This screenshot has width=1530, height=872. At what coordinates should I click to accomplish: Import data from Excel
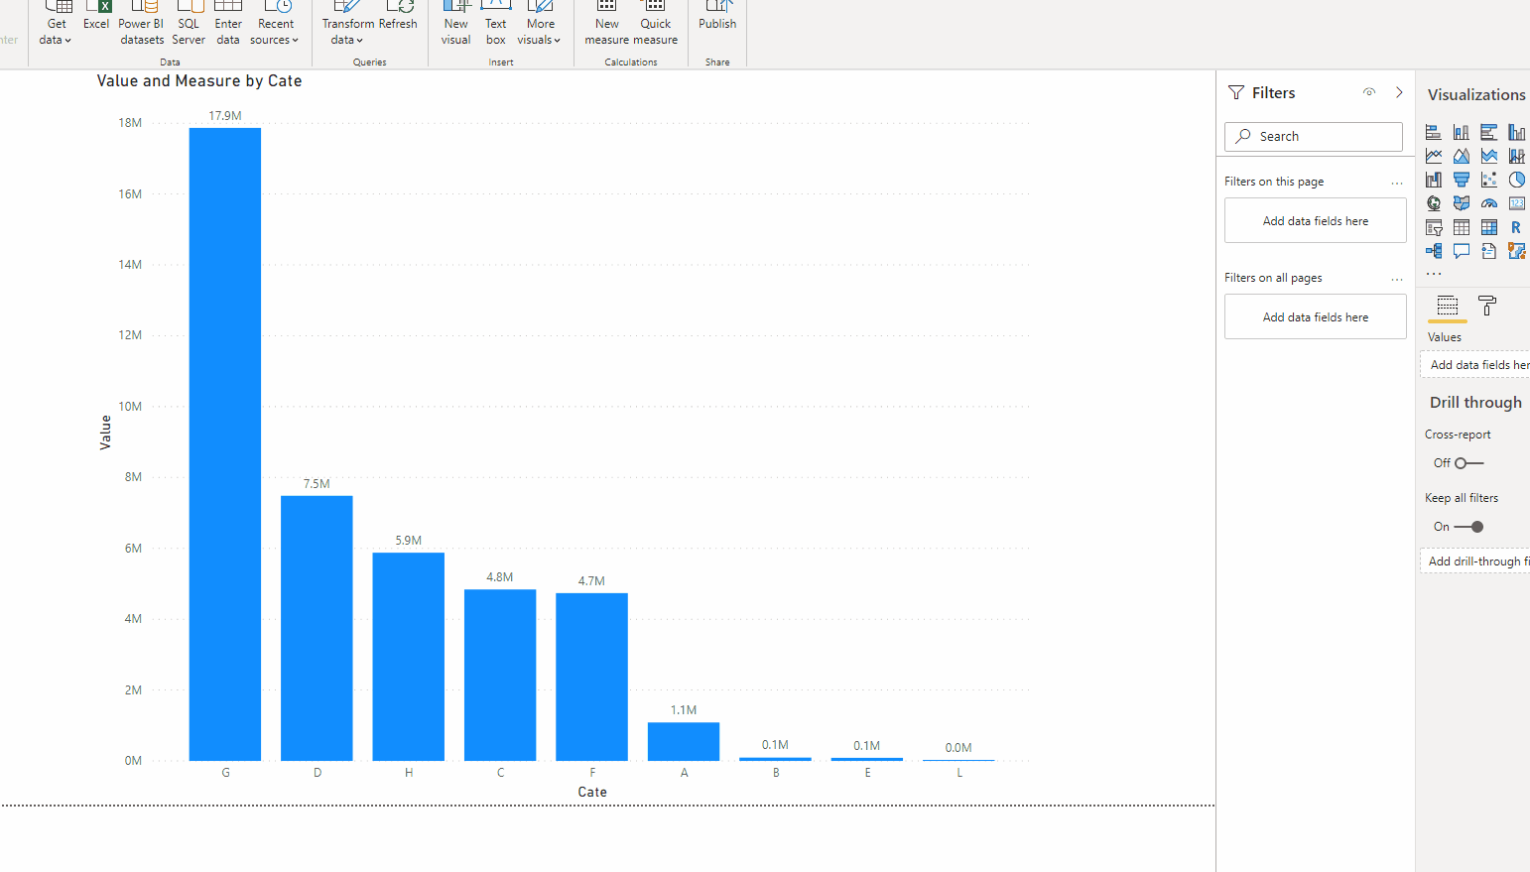[96, 18]
